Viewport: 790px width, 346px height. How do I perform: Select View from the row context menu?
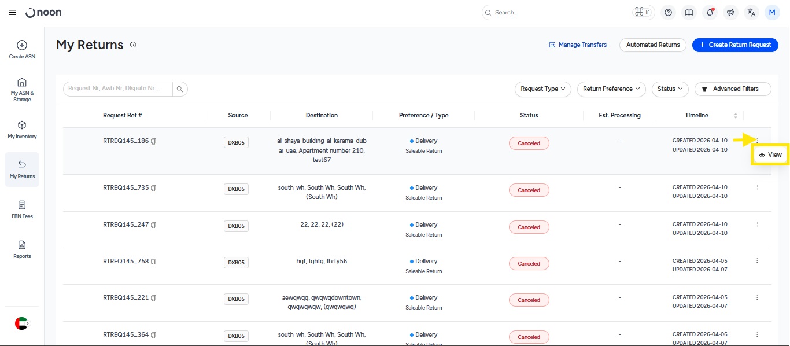(x=770, y=155)
